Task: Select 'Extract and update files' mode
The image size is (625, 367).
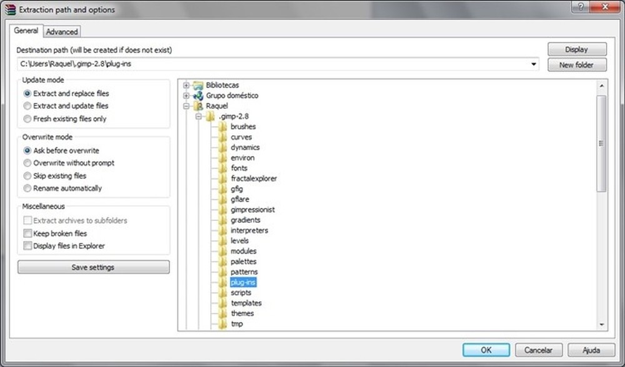Action: [27, 106]
